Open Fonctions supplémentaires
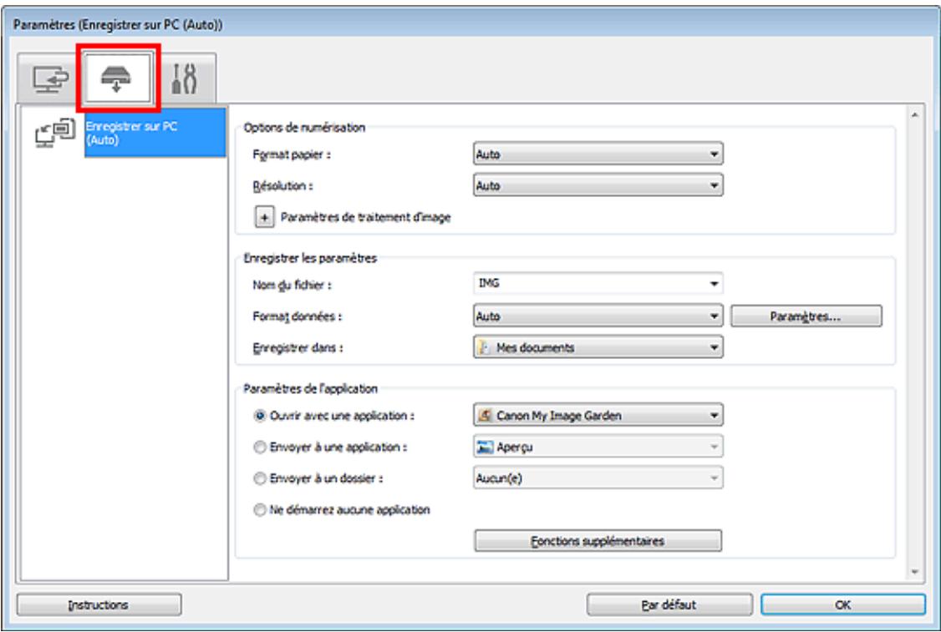This screenshot has width=941, height=632. tap(598, 542)
